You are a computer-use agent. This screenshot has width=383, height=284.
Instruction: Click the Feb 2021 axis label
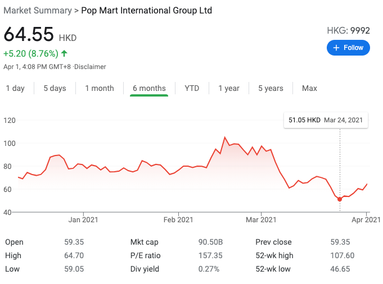(x=178, y=220)
